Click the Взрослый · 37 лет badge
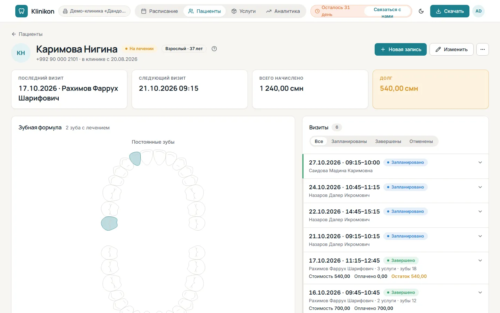 pos(184,49)
